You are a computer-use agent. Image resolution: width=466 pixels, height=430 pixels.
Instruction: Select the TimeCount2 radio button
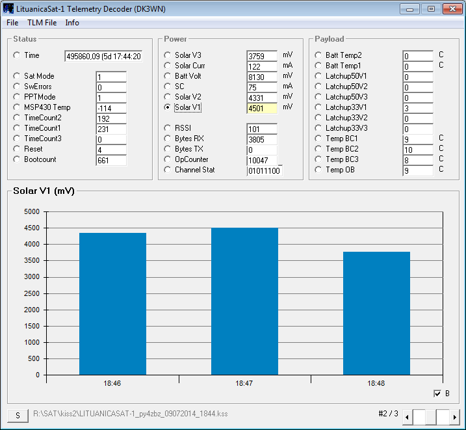pyautogui.click(x=17, y=118)
